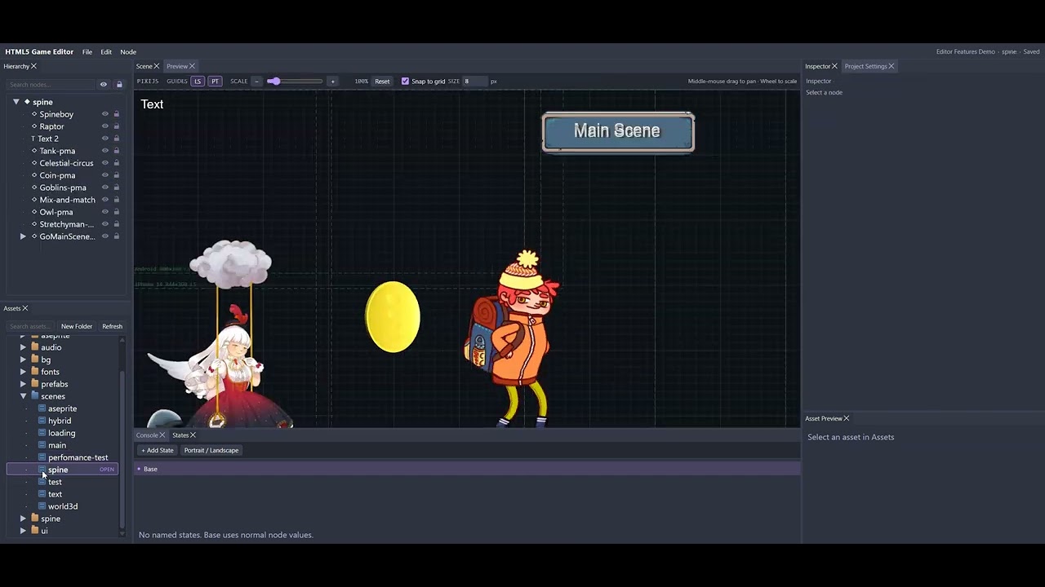Lock the Stretchyman node
Viewport: 1045px width, 587px height.
117,224
